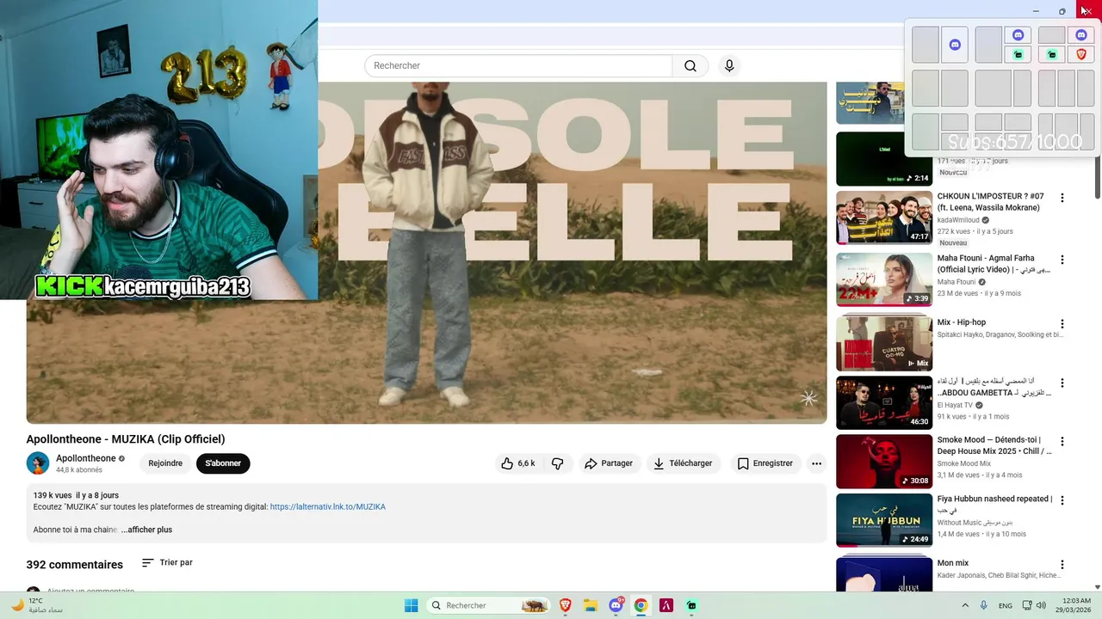This screenshot has height=619, width=1102.
Task: Open the 12°C weather widget
Action: coord(36,605)
